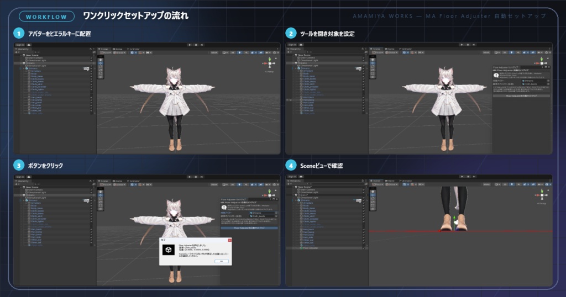Select the Floor Adjuster object in step 4 hierarchy
566x297 pixels.
pyautogui.click(x=311, y=248)
